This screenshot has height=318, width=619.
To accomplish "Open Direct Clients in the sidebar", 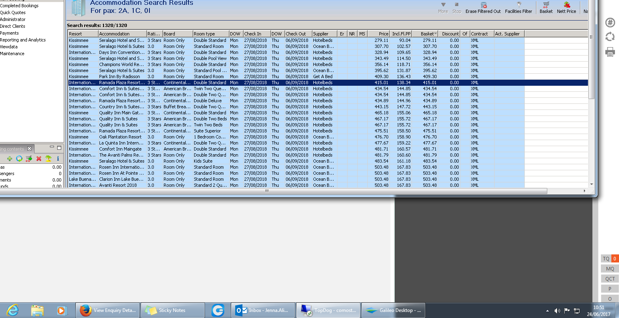I will point(13,26).
